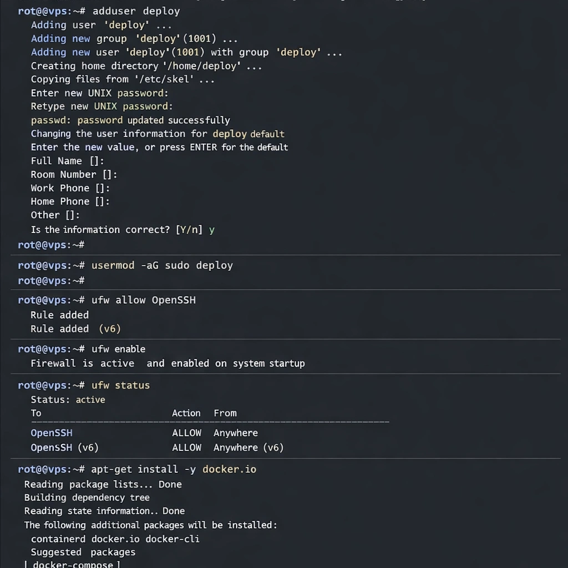Click the 'Enter new UNIX password:' line
Image resolution: width=568 pixels, height=568 pixels.
[x=99, y=93]
